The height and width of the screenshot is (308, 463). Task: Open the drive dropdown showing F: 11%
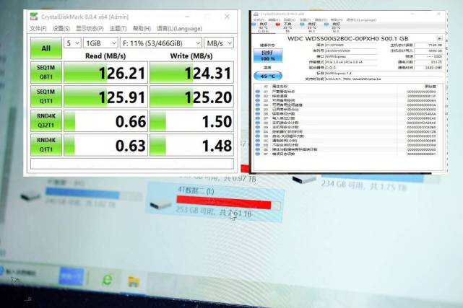point(161,43)
